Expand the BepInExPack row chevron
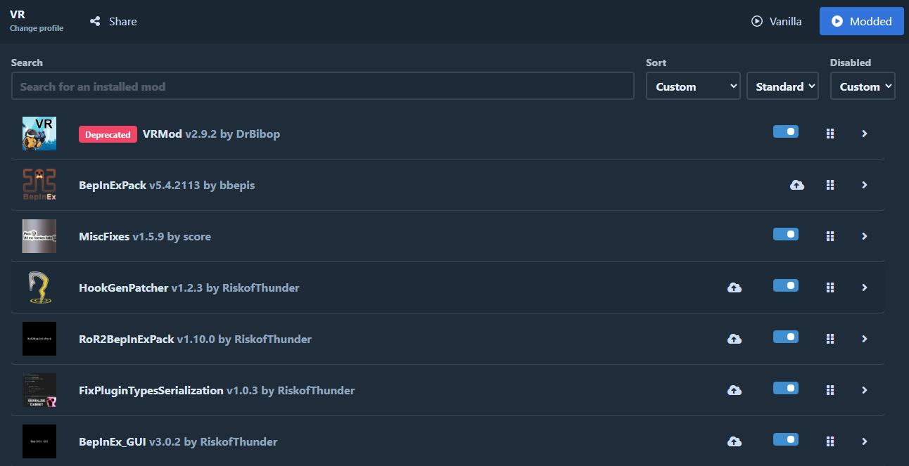 [x=865, y=185]
